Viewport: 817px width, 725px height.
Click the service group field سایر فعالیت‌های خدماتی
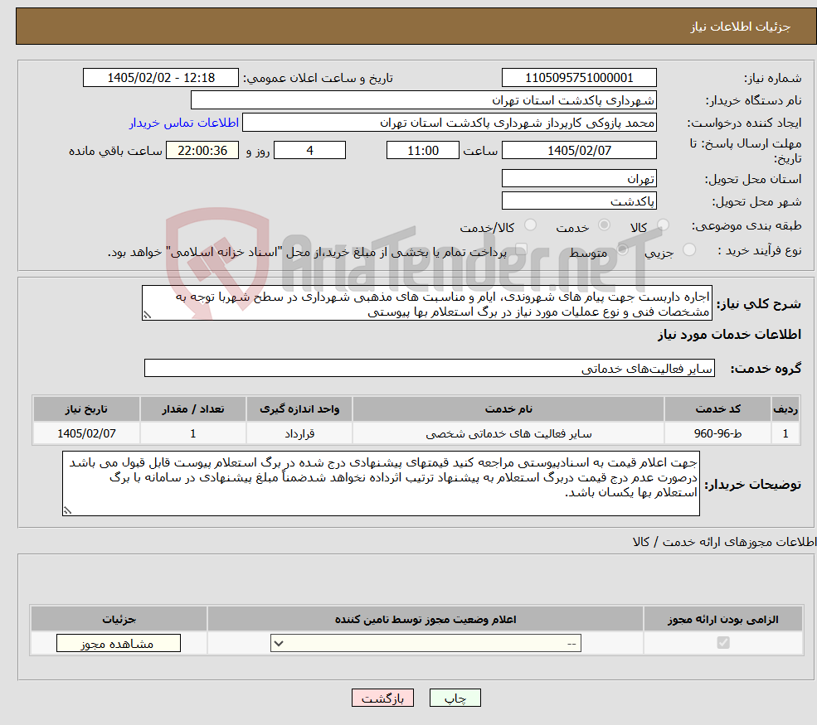[x=430, y=368]
